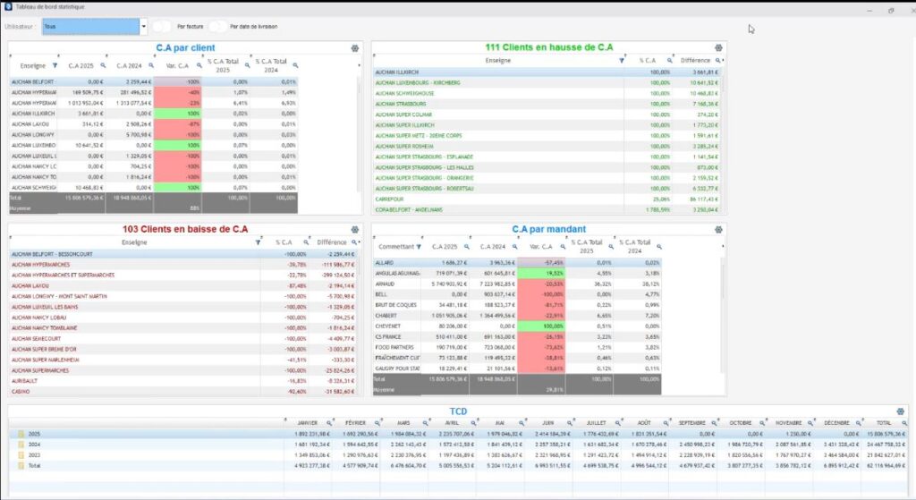Select AUCHAN LAXOU row in C.A par client

(x=154, y=123)
